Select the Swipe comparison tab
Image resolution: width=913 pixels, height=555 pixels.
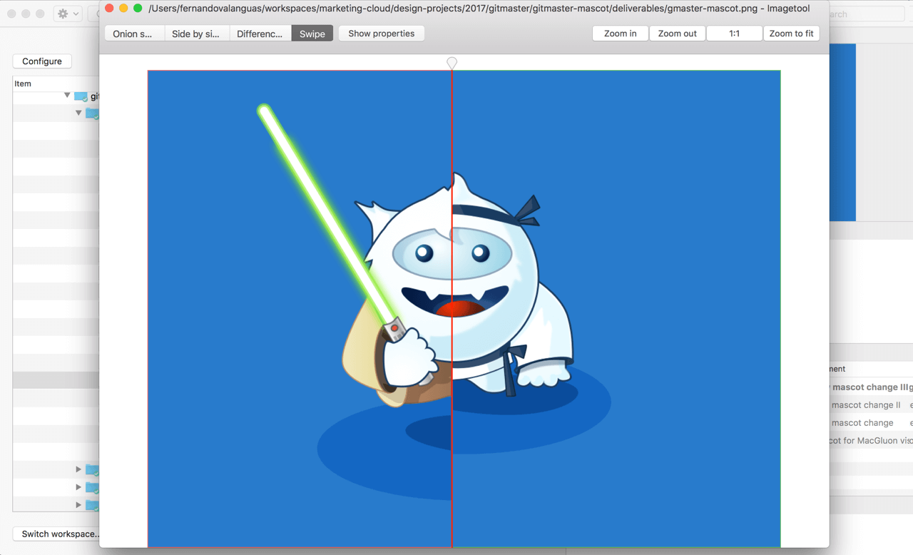[312, 34]
